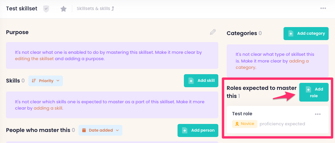Click the calendar icon in Date added selector
The image size is (335, 143).
(84, 130)
